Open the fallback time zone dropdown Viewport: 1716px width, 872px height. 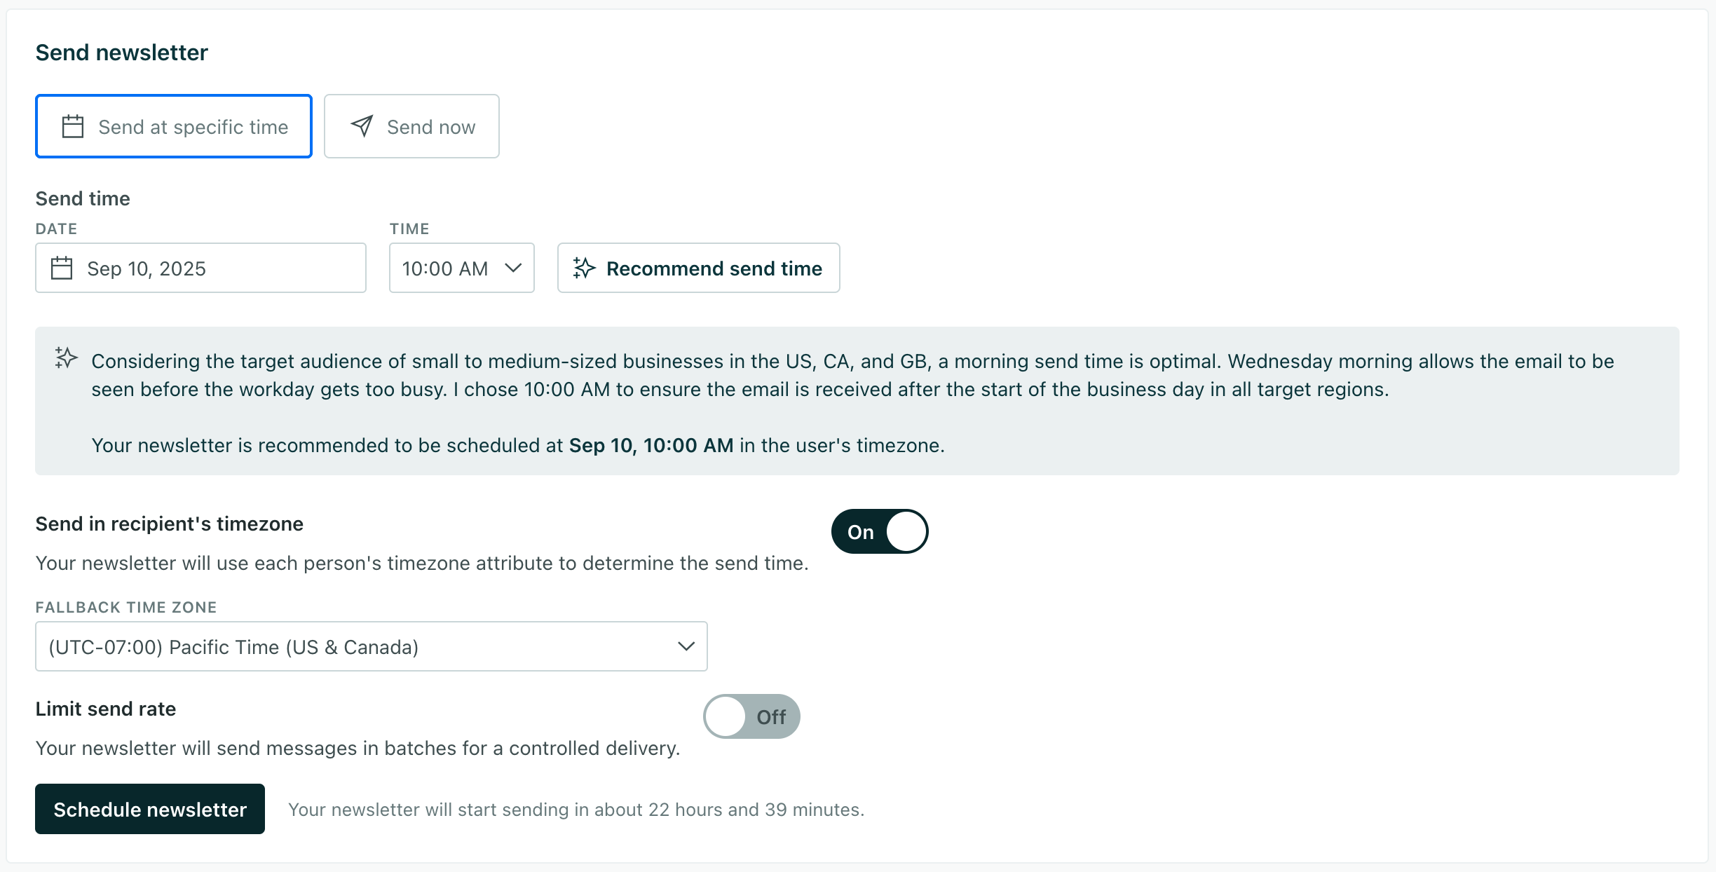pos(371,646)
